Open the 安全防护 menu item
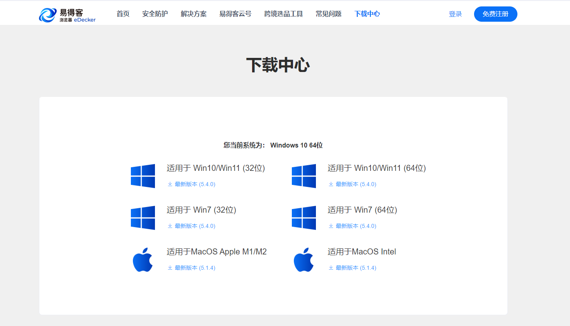The width and height of the screenshot is (570, 326). click(155, 14)
